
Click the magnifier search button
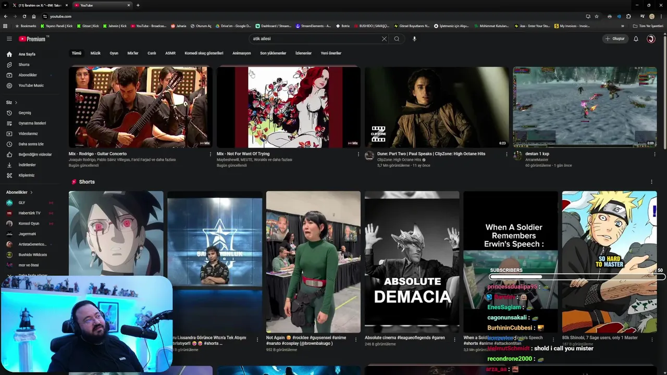point(397,39)
